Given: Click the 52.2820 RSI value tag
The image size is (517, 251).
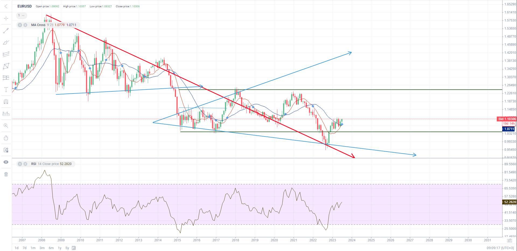Looking at the screenshot, I should (x=509, y=202).
